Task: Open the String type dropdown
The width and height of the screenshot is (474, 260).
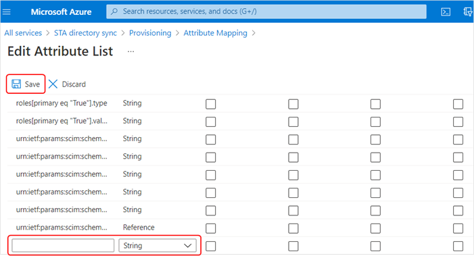Action: coord(158,246)
